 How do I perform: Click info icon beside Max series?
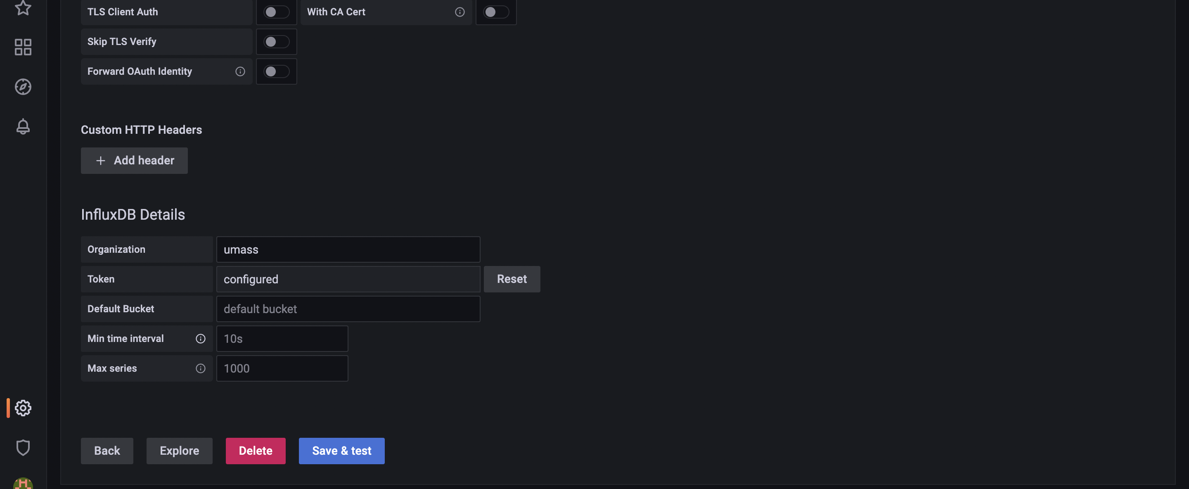[x=200, y=368]
